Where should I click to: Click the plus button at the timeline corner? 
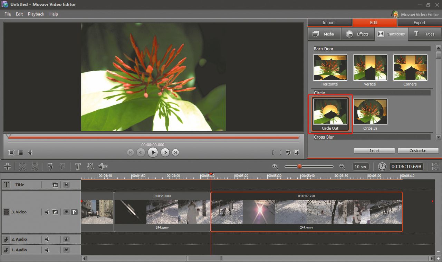(x=438, y=259)
